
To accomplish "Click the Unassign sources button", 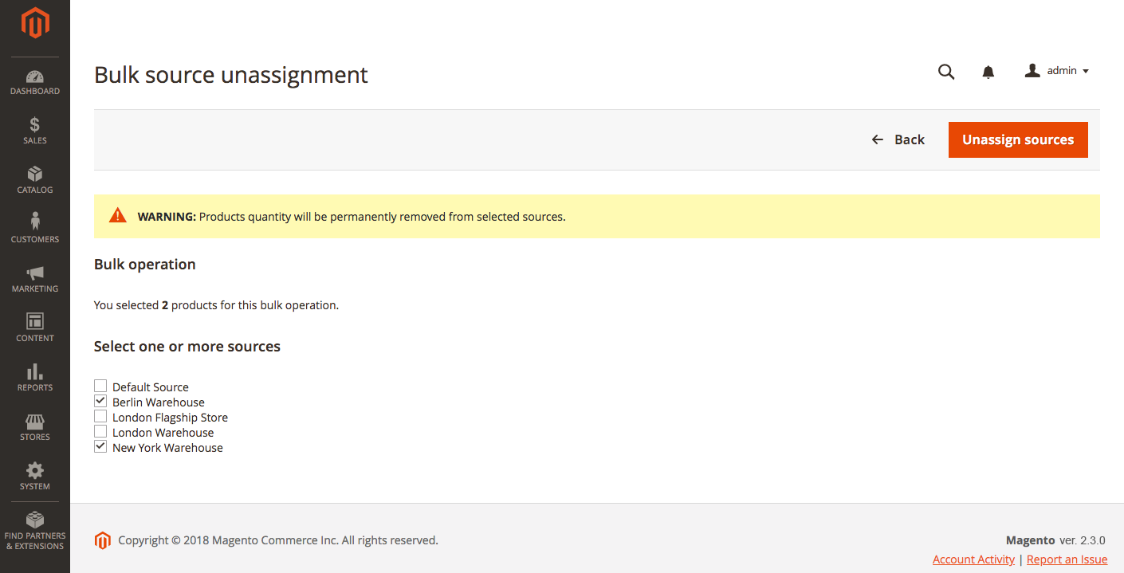I will [x=1018, y=139].
